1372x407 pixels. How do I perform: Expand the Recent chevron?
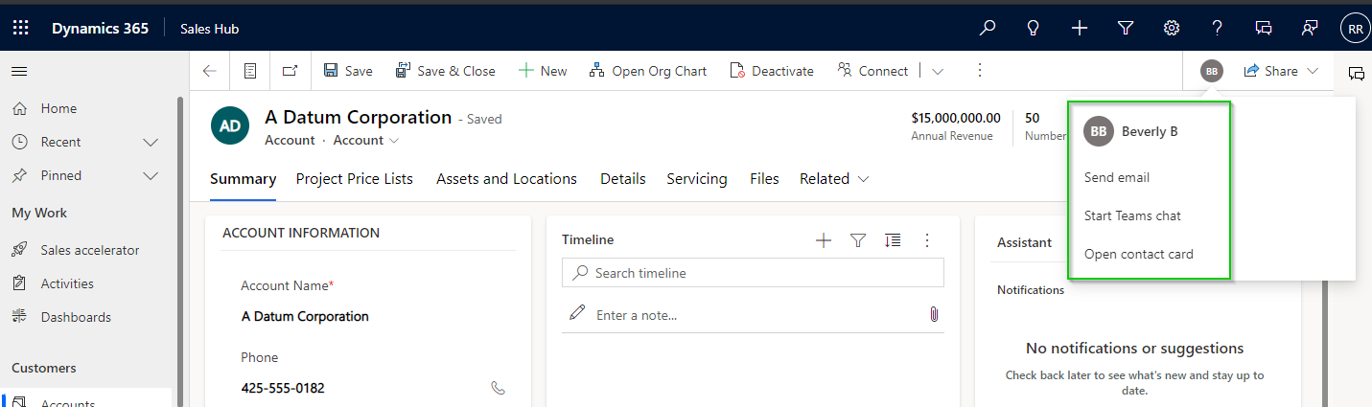151,142
